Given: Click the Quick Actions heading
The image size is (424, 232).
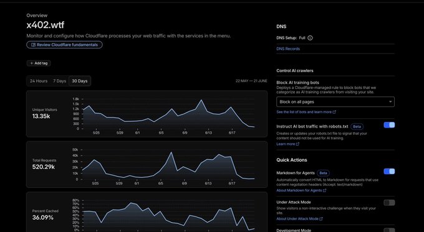Looking at the screenshot, I should tap(292, 160).
